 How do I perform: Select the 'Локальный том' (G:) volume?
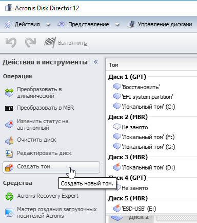(148, 147)
